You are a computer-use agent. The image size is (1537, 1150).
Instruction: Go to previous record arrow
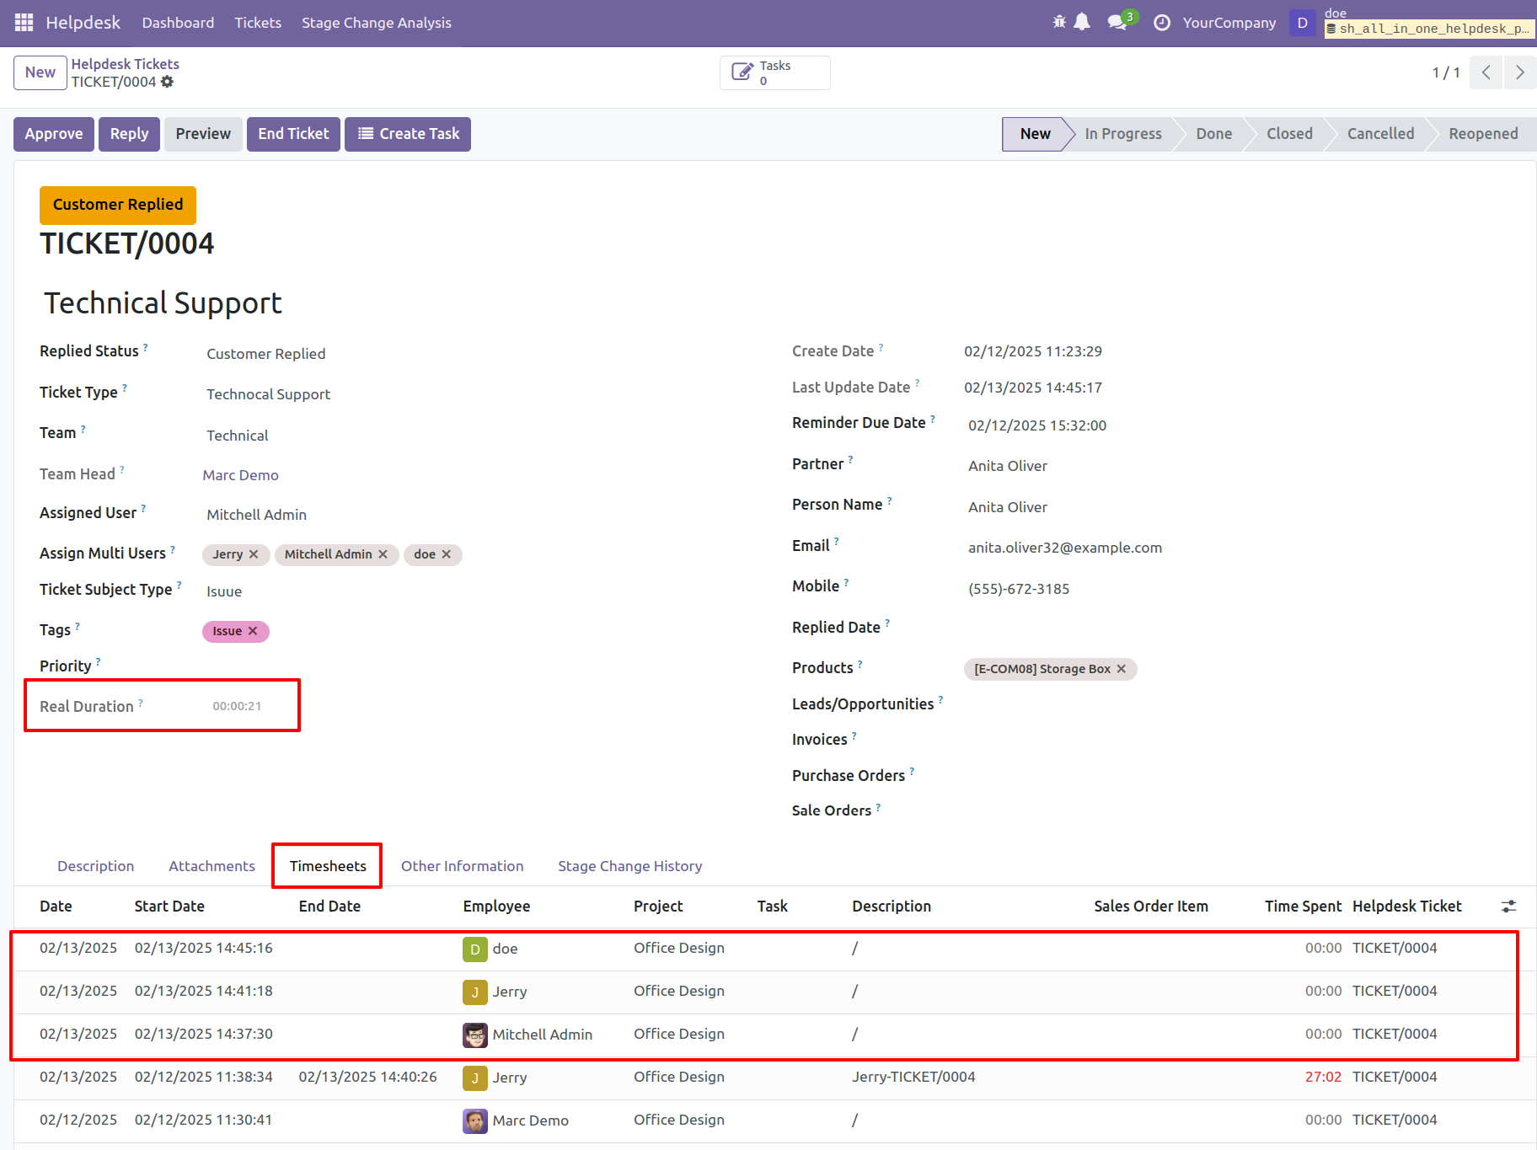tap(1486, 72)
